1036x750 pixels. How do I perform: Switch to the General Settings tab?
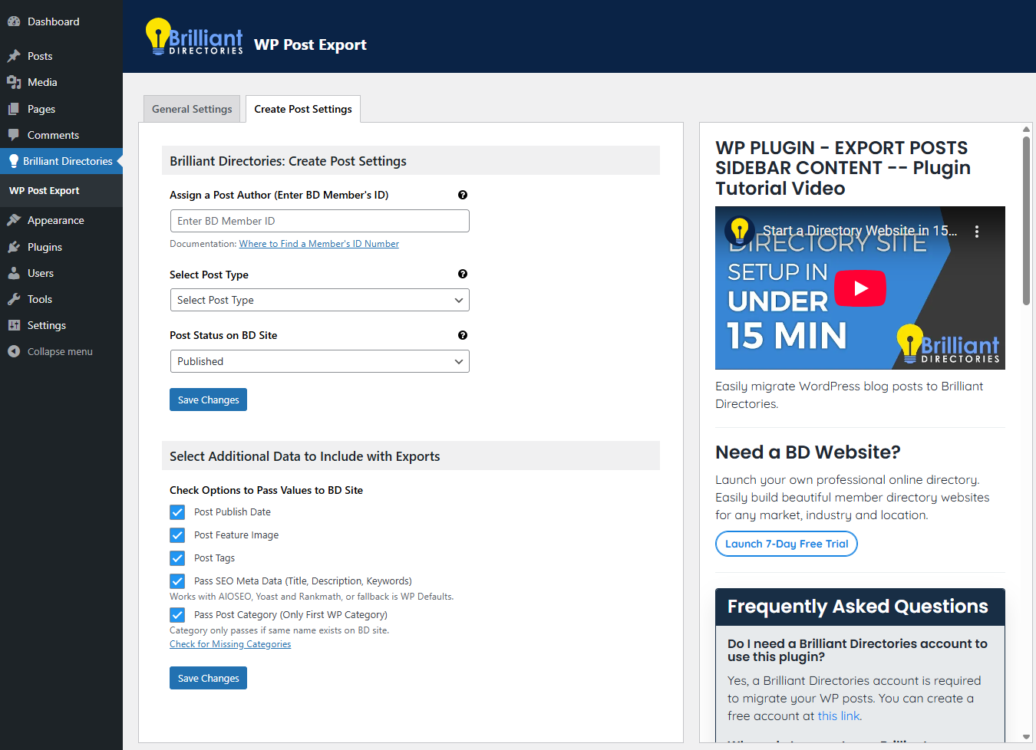[x=192, y=109]
